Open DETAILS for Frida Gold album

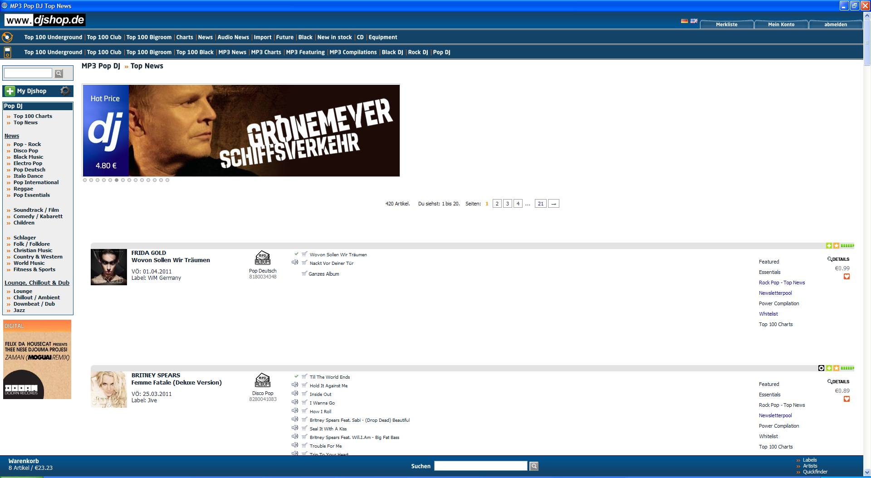tap(838, 259)
